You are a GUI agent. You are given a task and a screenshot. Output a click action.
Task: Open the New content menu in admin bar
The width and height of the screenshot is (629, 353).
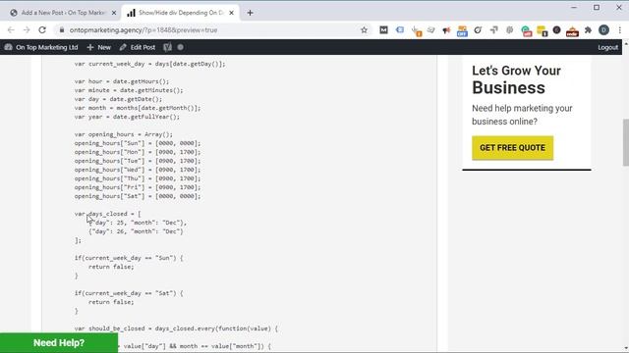click(x=98, y=47)
